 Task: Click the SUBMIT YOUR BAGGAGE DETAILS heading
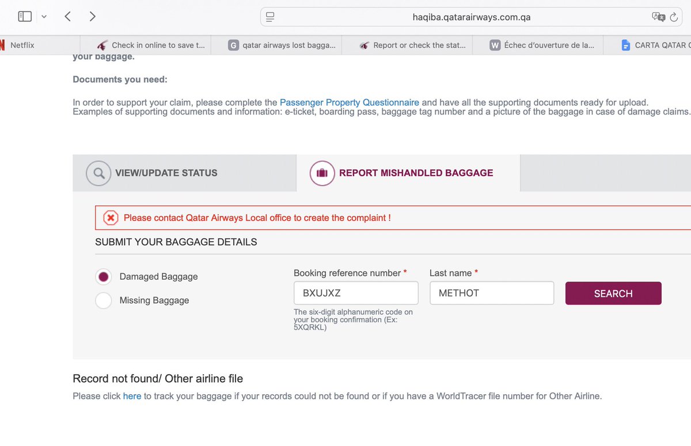tap(176, 242)
